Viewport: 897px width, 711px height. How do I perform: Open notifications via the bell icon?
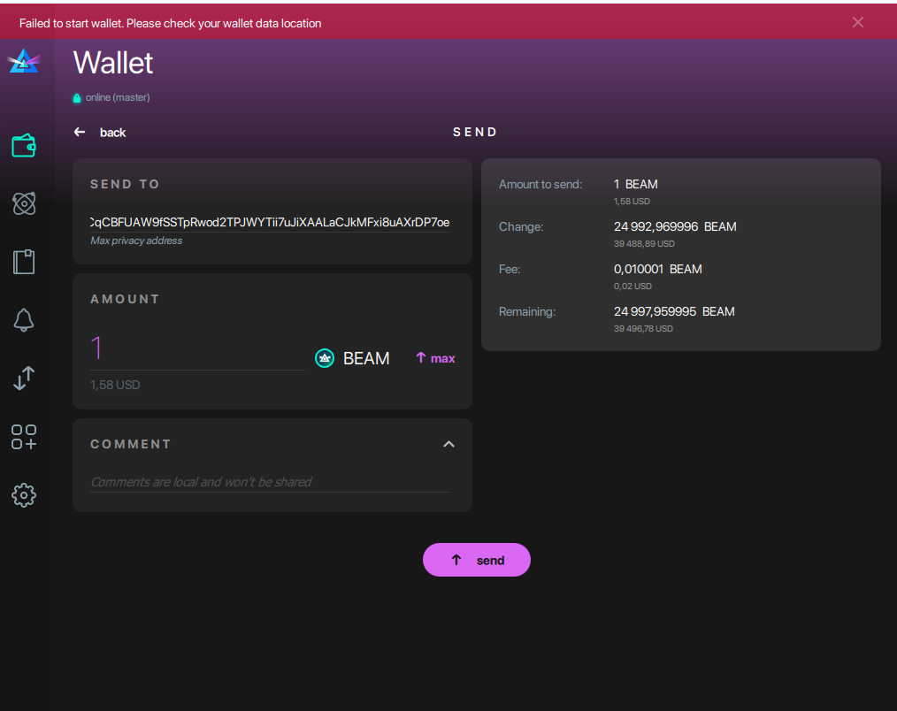pyautogui.click(x=26, y=320)
